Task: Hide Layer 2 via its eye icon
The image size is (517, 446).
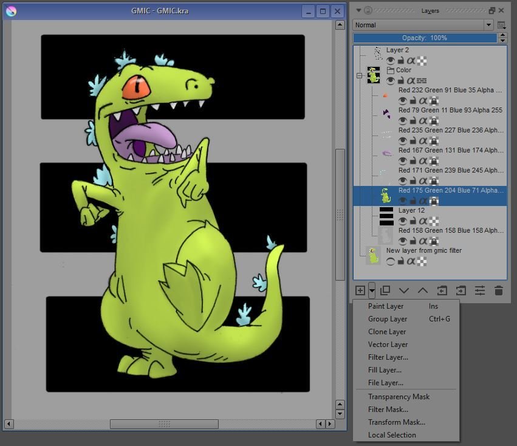Action: [x=391, y=61]
